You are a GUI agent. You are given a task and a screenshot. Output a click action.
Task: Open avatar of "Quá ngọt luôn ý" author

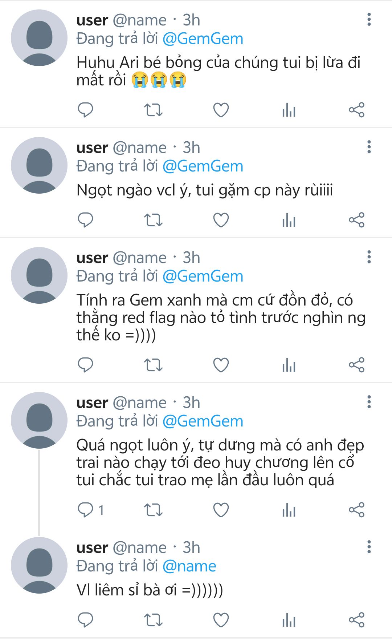(39, 420)
